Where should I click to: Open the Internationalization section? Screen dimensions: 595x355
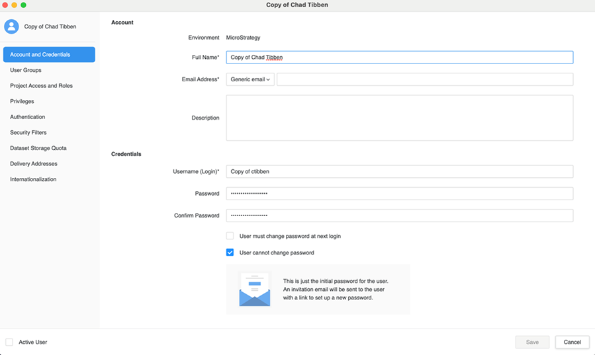tap(33, 179)
